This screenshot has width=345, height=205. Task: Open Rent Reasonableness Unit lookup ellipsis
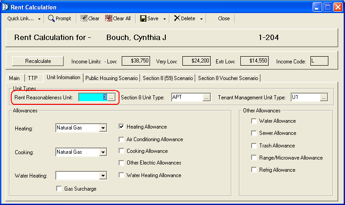coord(112,97)
